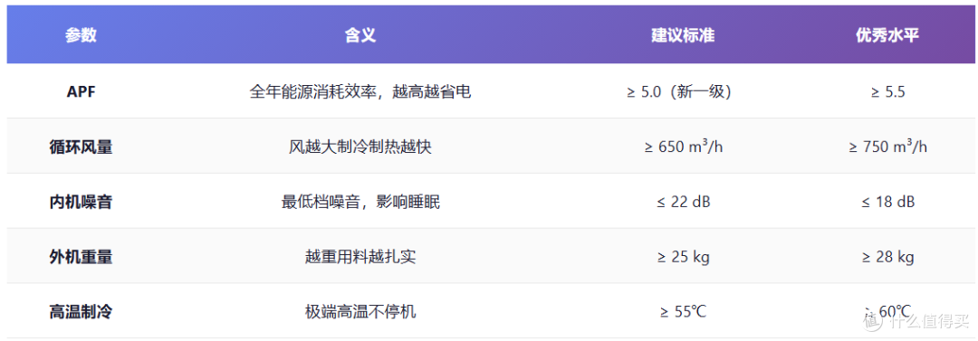Select the ≥ 28 kg cell
Viewport: 978px width, 341px height.
point(887,256)
